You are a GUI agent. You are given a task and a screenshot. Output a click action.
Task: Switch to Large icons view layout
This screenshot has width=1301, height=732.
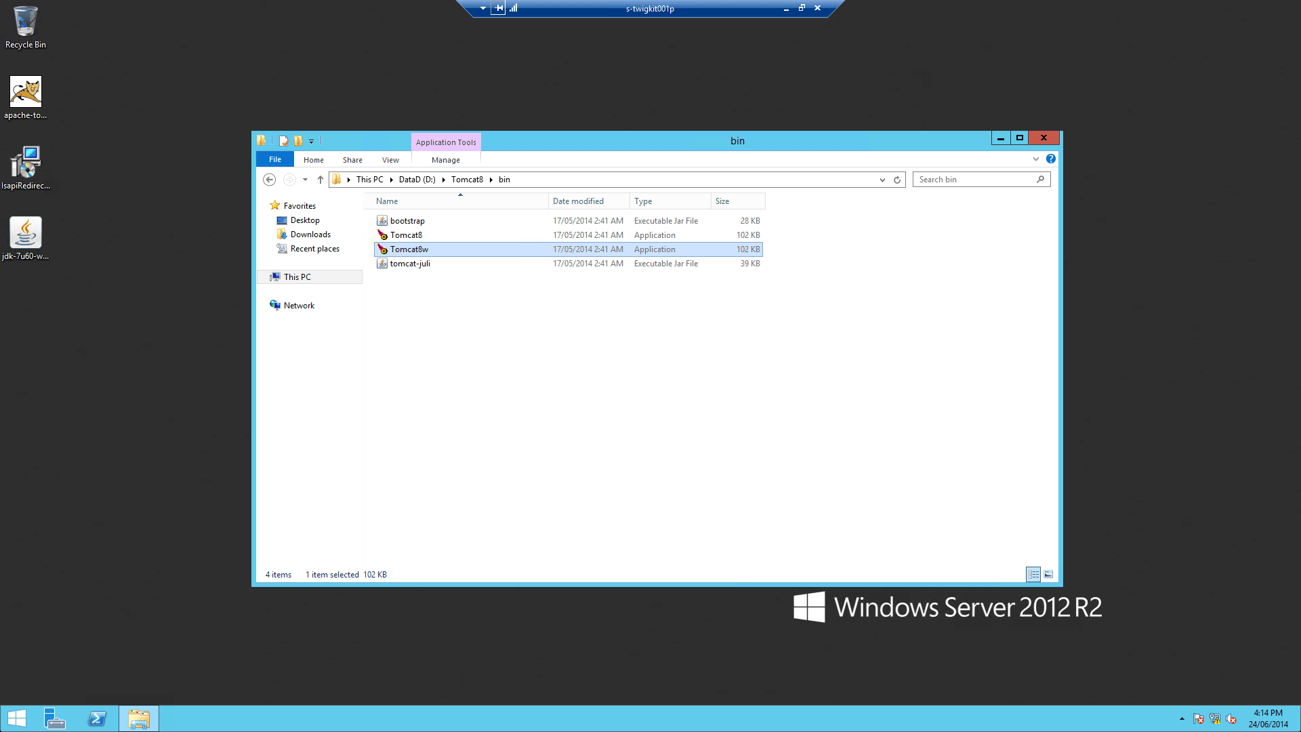pyautogui.click(x=1048, y=574)
